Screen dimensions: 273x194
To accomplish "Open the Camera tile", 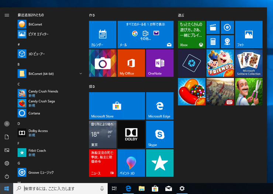I will click(x=103, y=63).
